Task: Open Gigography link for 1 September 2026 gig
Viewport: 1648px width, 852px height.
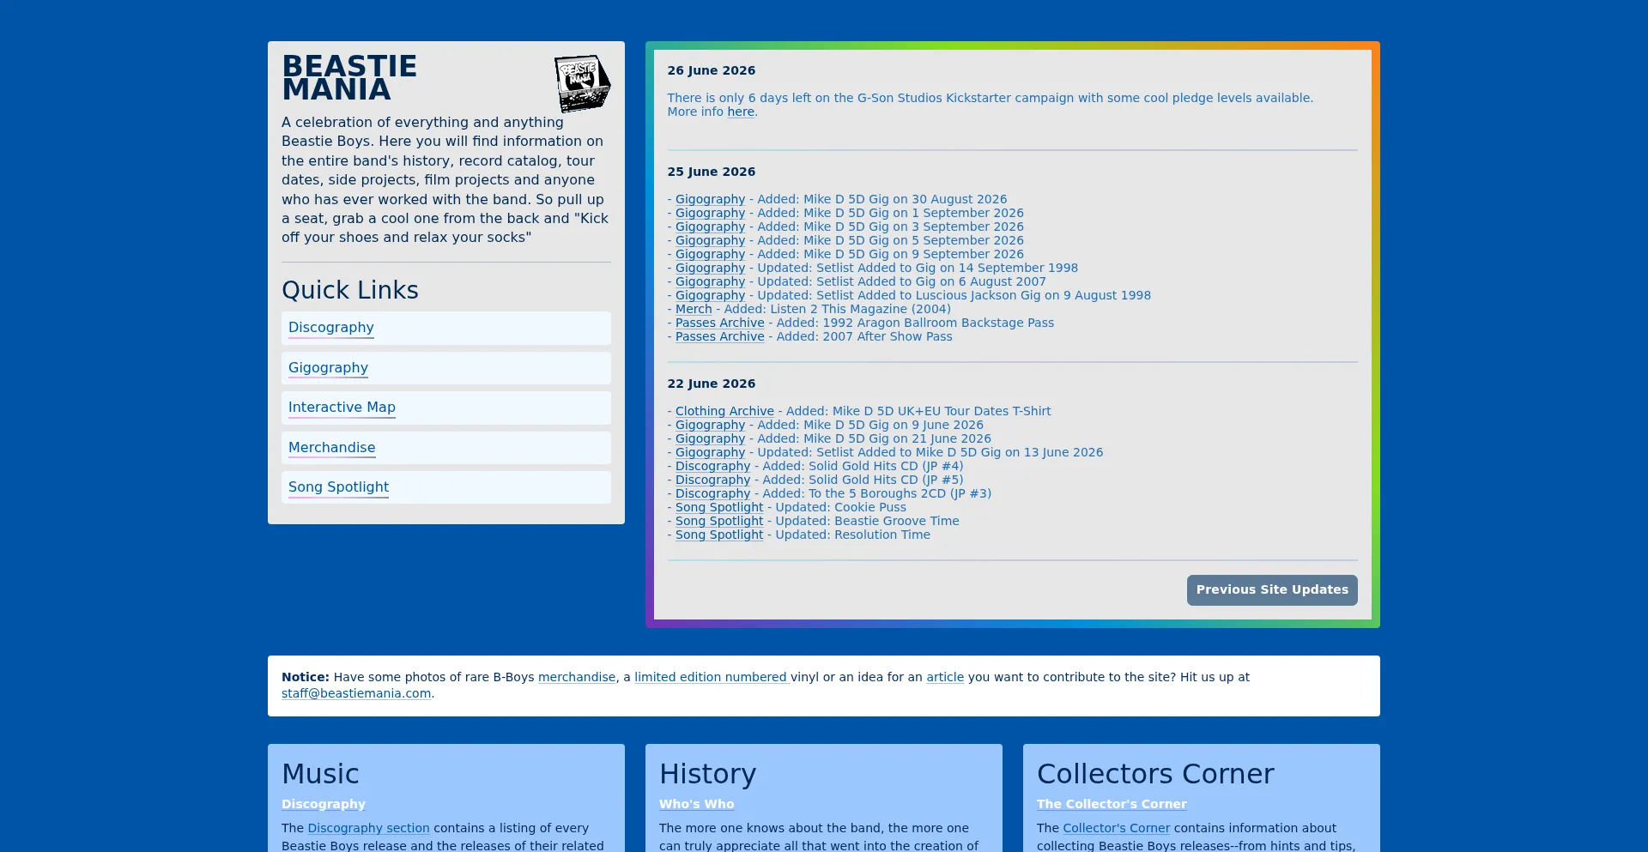Action: tap(710, 214)
